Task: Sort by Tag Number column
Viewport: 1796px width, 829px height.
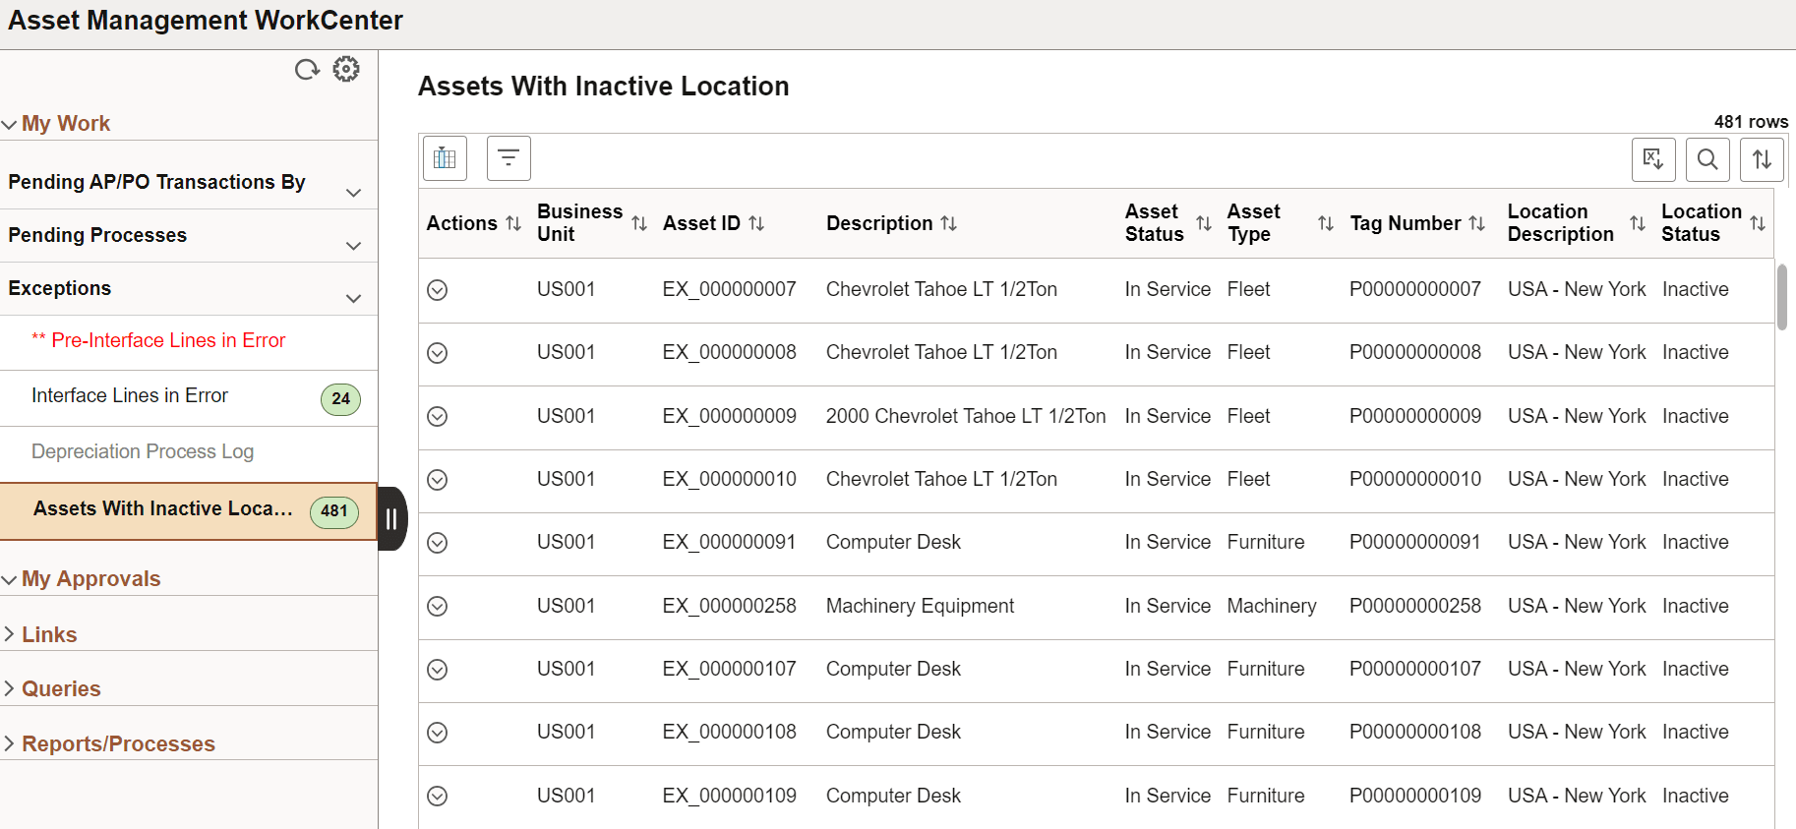Action: 1476,223
